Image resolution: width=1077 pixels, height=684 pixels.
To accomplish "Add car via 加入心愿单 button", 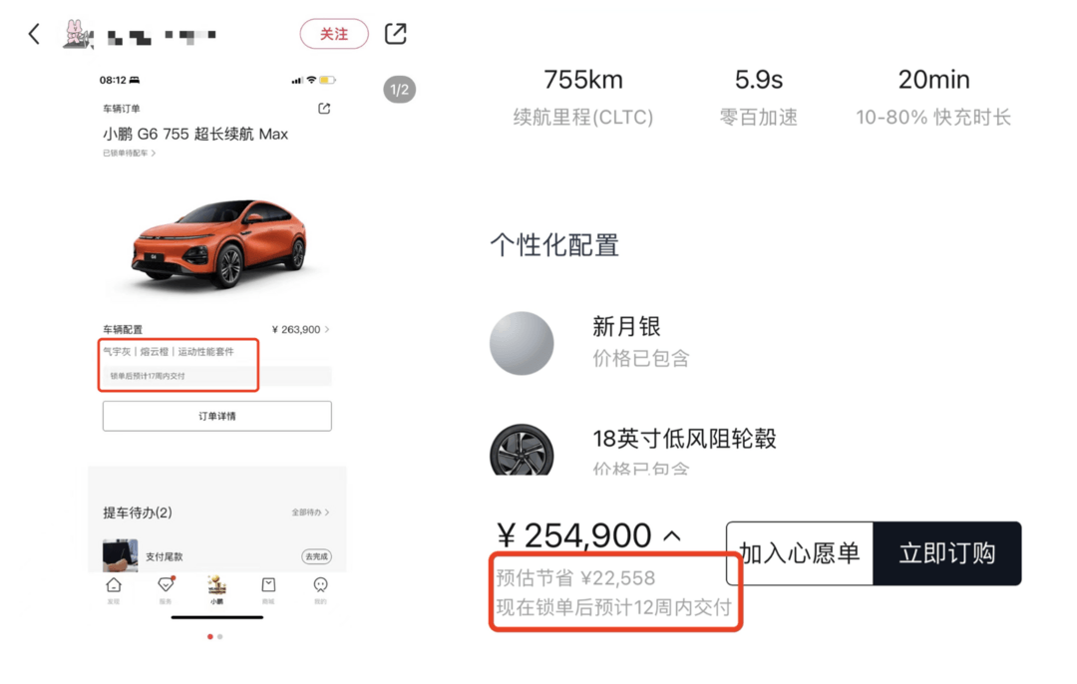I will tap(800, 553).
